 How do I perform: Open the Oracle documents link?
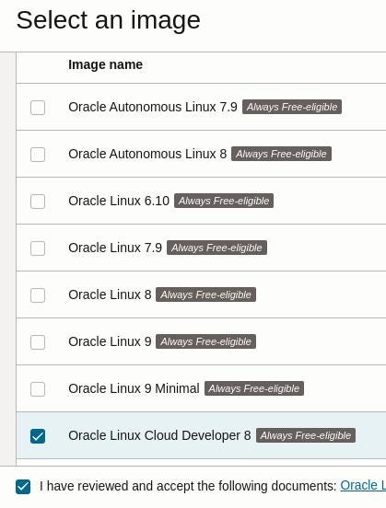tap(363, 485)
